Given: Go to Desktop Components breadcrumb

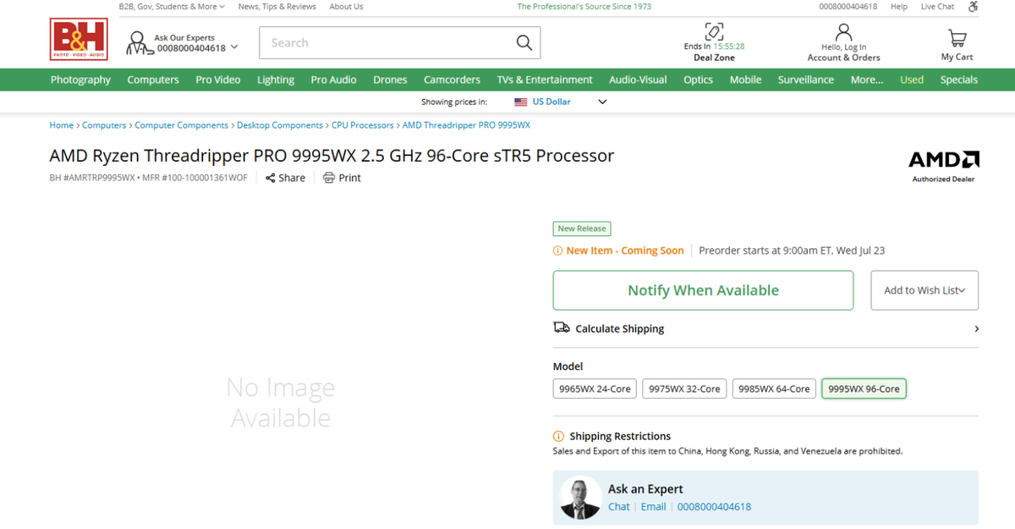Looking at the screenshot, I should click(280, 125).
